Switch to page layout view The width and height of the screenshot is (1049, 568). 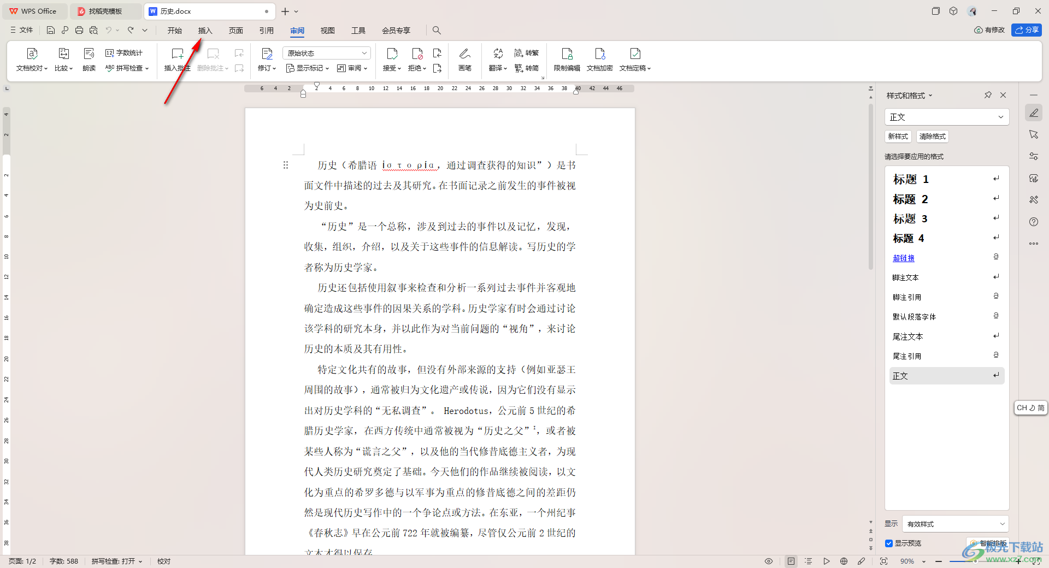click(791, 561)
